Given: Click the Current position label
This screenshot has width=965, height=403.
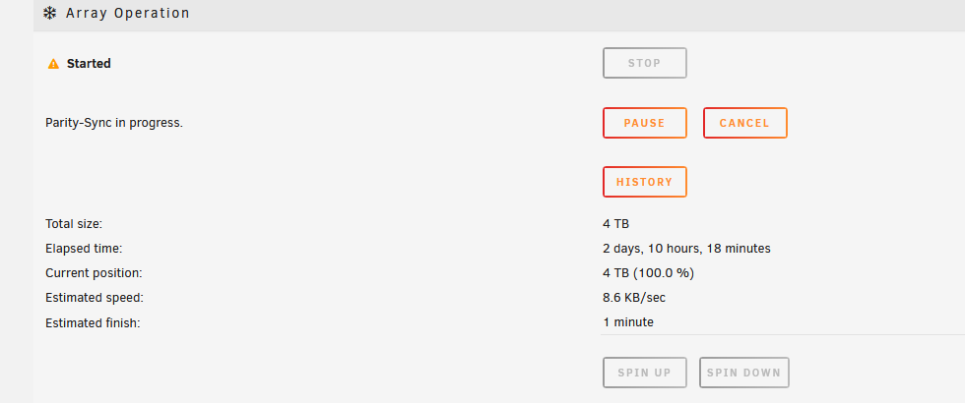Looking at the screenshot, I should (94, 273).
